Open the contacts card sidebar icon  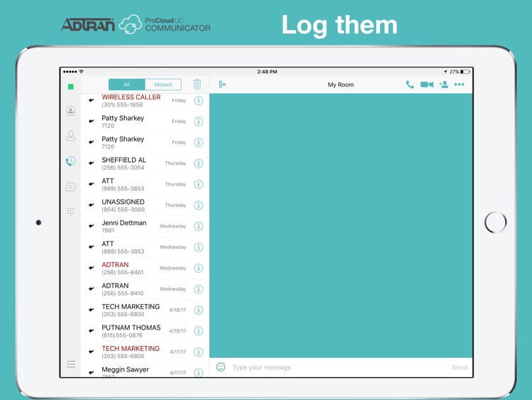70,111
